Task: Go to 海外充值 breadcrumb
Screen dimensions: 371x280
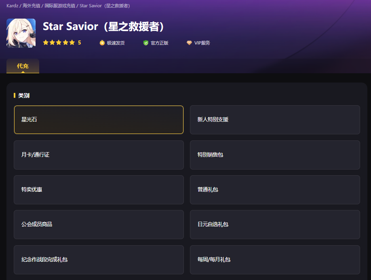Action: [x=31, y=6]
